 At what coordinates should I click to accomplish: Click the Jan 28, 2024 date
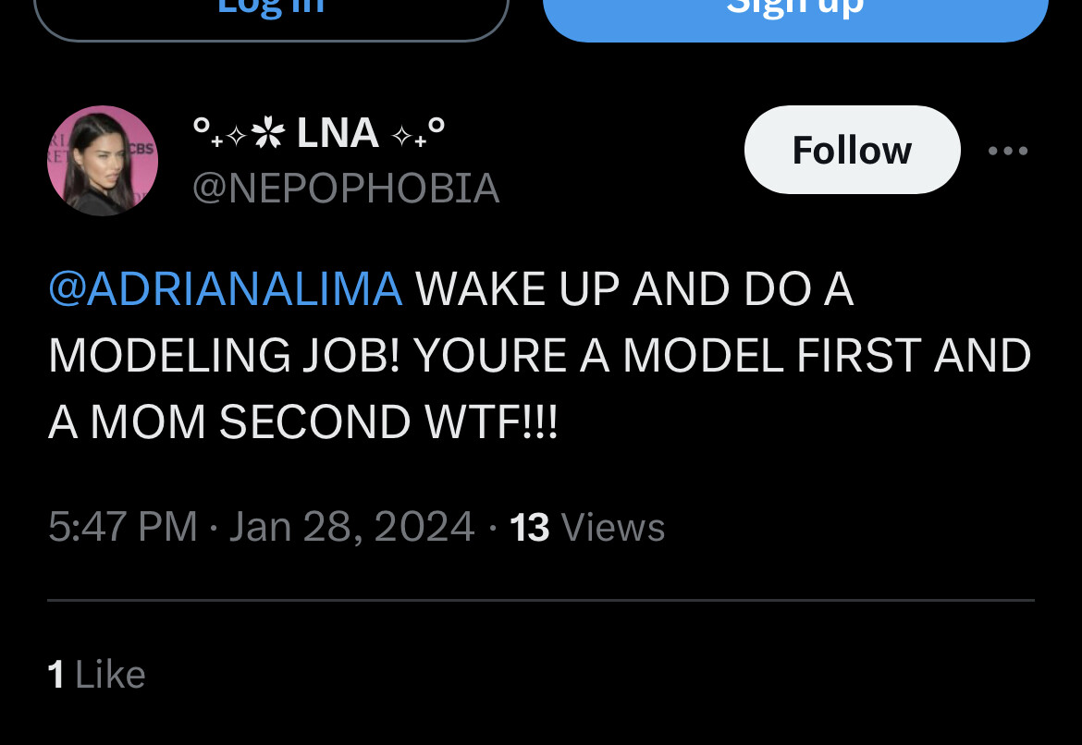coord(351,527)
